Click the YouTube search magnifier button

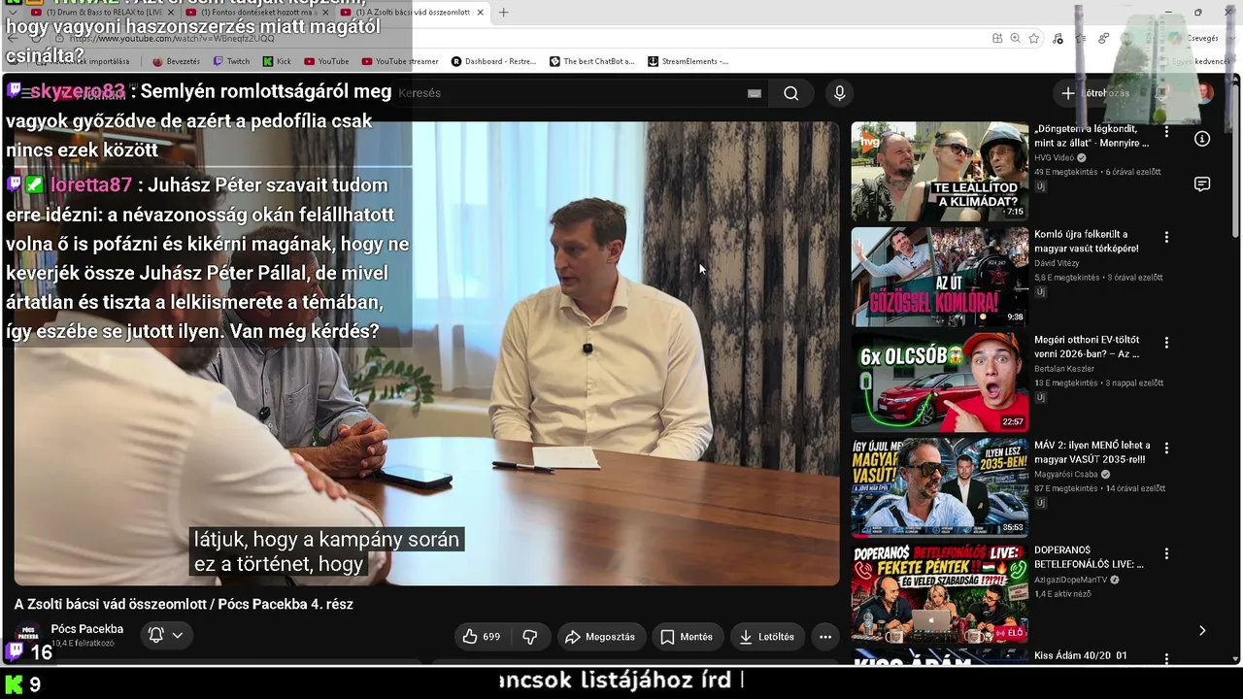point(791,93)
